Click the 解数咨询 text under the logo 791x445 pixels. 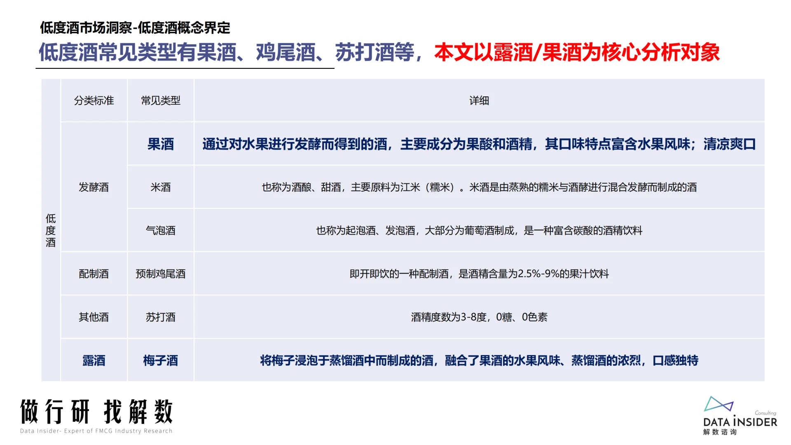(x=720, y=432)
